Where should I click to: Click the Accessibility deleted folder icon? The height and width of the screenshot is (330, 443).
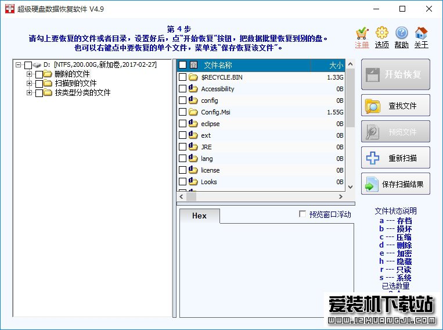(x=193, y=88)
